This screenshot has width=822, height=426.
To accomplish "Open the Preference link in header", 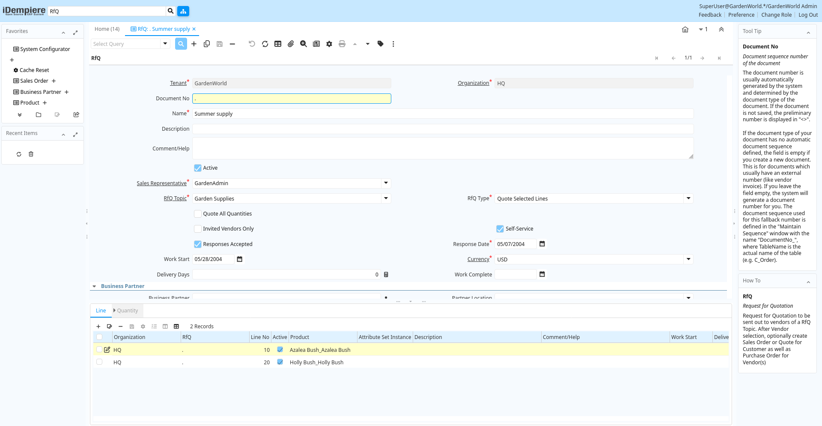I will tap(741, 15).
